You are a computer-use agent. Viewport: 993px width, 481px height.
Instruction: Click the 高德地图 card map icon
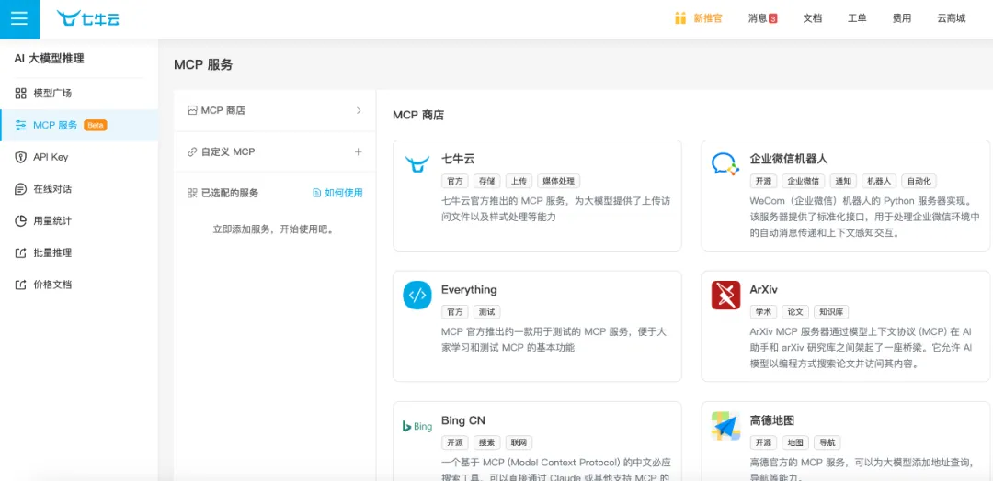725,426
